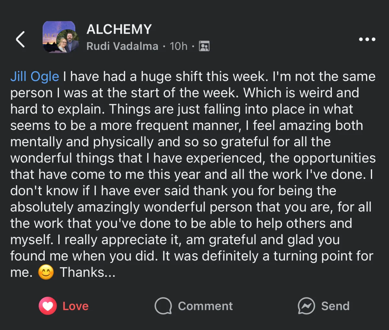Toggle the Love reaction heart icon
This screenshot has width=389, height=330.
(48, 306)
